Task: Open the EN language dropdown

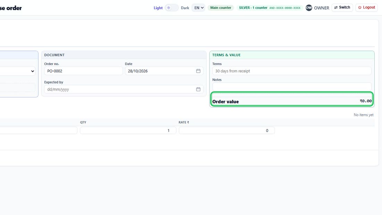Action: click(x=199, y=8)
